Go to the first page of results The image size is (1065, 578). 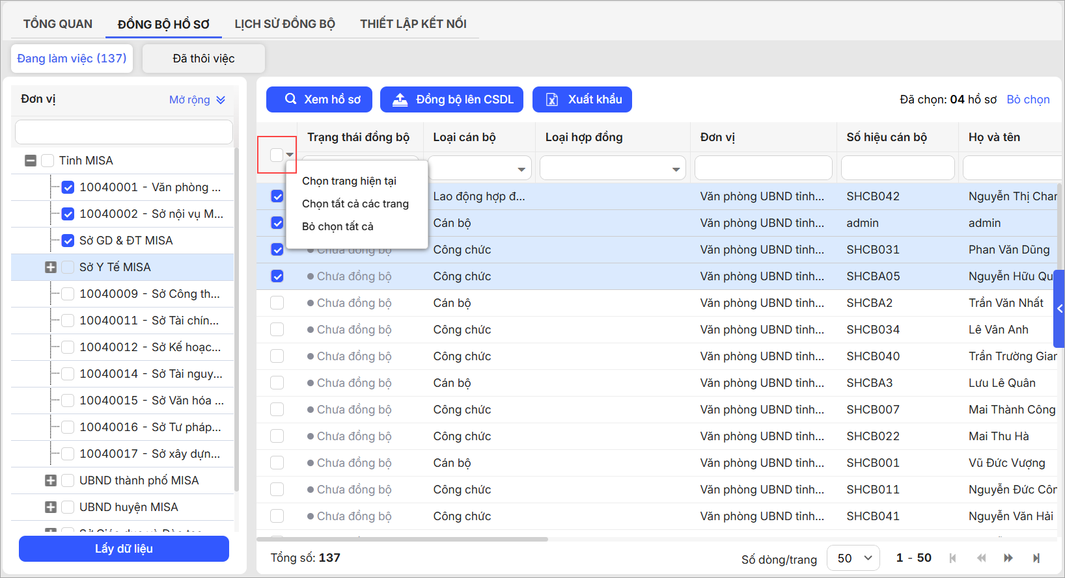tap(953, 558)
